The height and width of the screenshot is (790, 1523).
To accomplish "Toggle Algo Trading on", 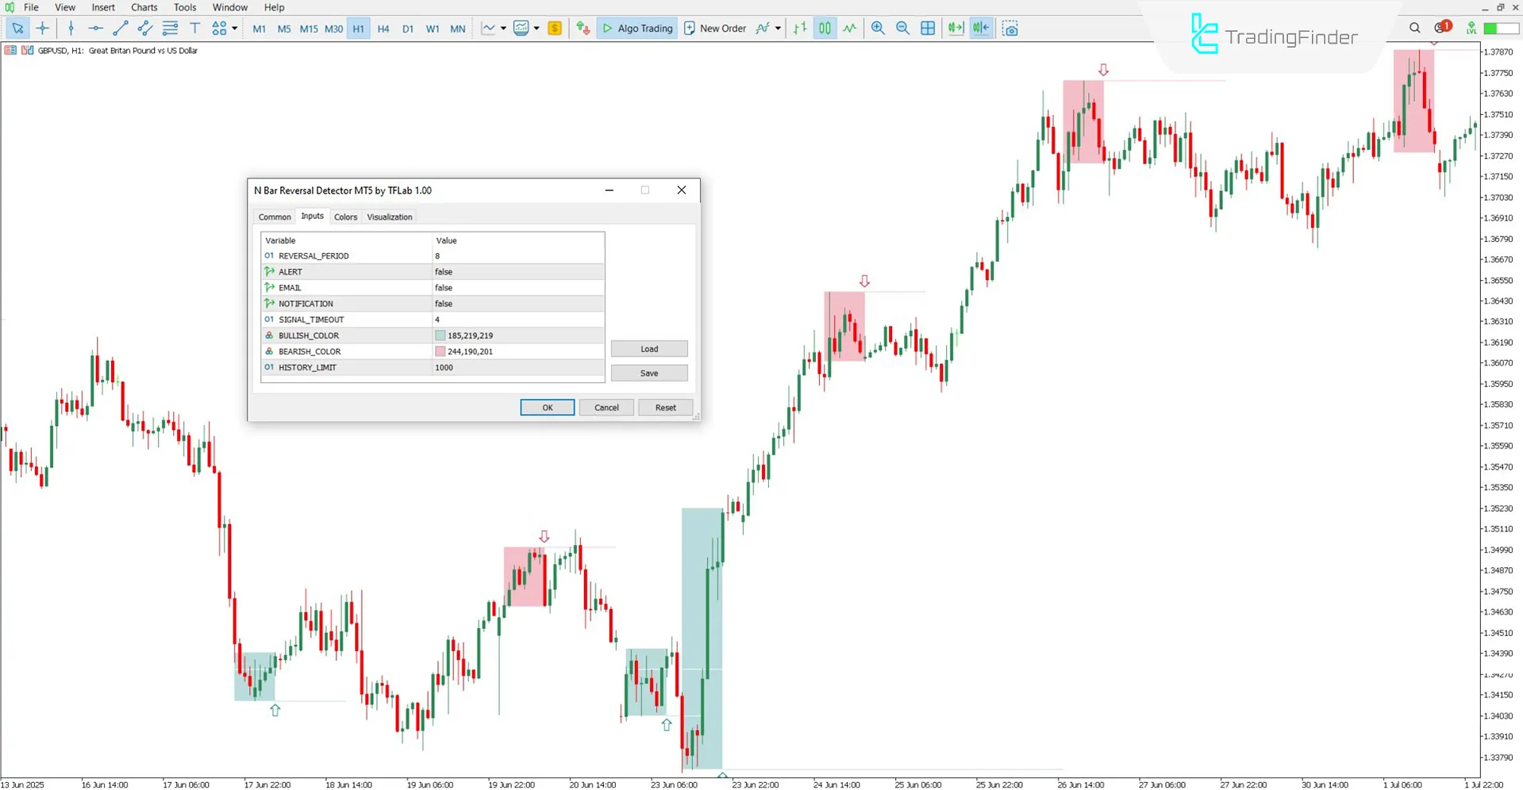I will (x=637, y=28).
